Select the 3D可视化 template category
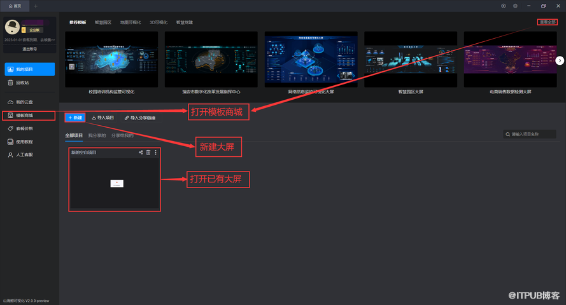The height and width of the screenshot is (305, 566). (x=159, y=22)
